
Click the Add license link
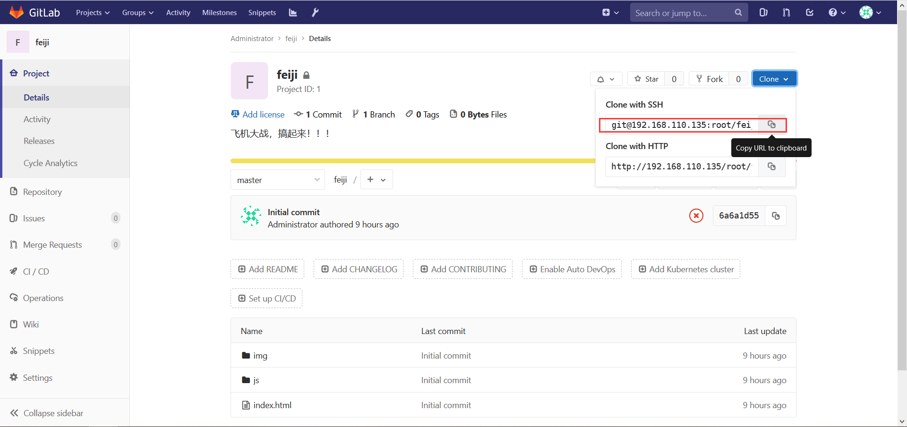pyautogui.click(x=258, y=115)
